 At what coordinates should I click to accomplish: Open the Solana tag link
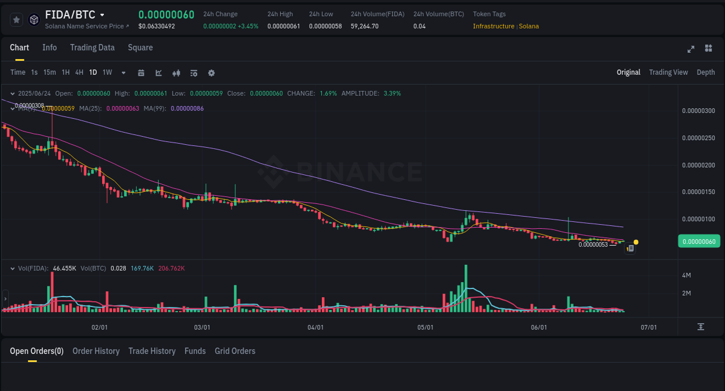[528, 26]
